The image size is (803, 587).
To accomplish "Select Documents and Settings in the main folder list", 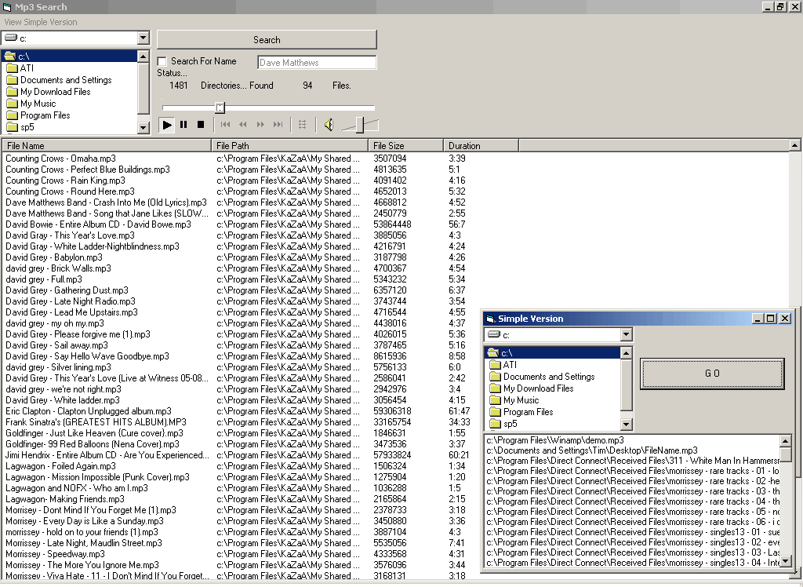I will 66,80.
